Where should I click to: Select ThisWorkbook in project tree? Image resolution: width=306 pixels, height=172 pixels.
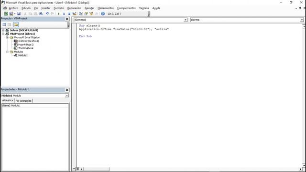pyautogui.click(x=26, y=48)
